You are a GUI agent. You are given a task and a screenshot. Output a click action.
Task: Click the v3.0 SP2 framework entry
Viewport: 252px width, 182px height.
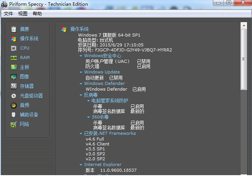pyautogui.click(x=95, y=154)
